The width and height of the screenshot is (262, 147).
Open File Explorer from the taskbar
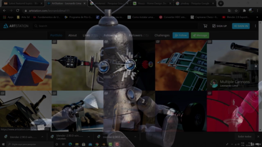click(x=77, y=144)
